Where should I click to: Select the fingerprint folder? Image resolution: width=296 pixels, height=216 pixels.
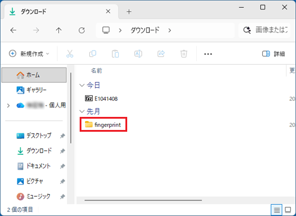103,125
